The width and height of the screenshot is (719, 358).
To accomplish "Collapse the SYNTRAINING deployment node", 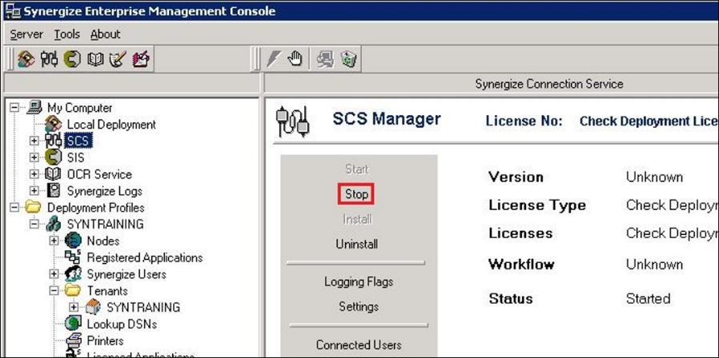I will click(x=34, y=225).
